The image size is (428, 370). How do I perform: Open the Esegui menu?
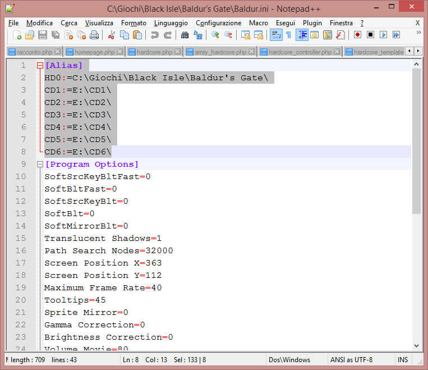(286, 23)
